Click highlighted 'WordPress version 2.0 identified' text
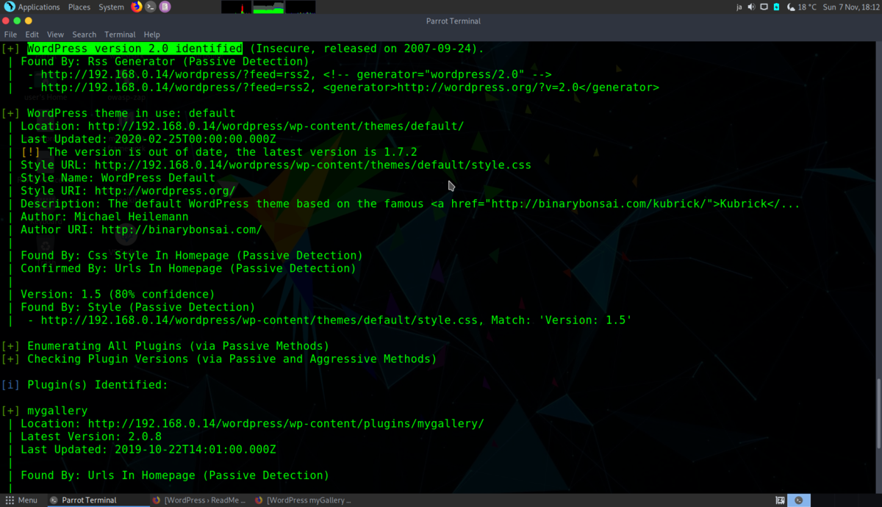The width and height of the screenshot is (882, 507). pyautogui.click(x=135, y=48)
